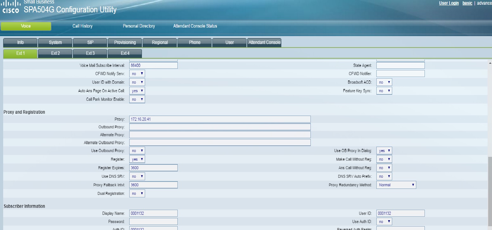Open the Call History section
The width and height of the screenshot is (492, 230).
(82, 26)
